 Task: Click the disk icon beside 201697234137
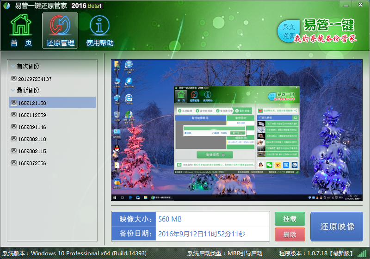[14, 79]
